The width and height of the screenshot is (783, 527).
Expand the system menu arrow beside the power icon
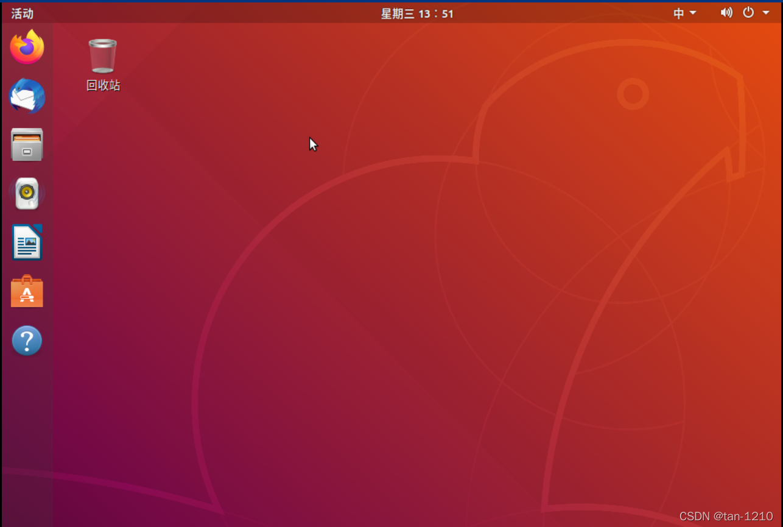[x=766, y=13]
